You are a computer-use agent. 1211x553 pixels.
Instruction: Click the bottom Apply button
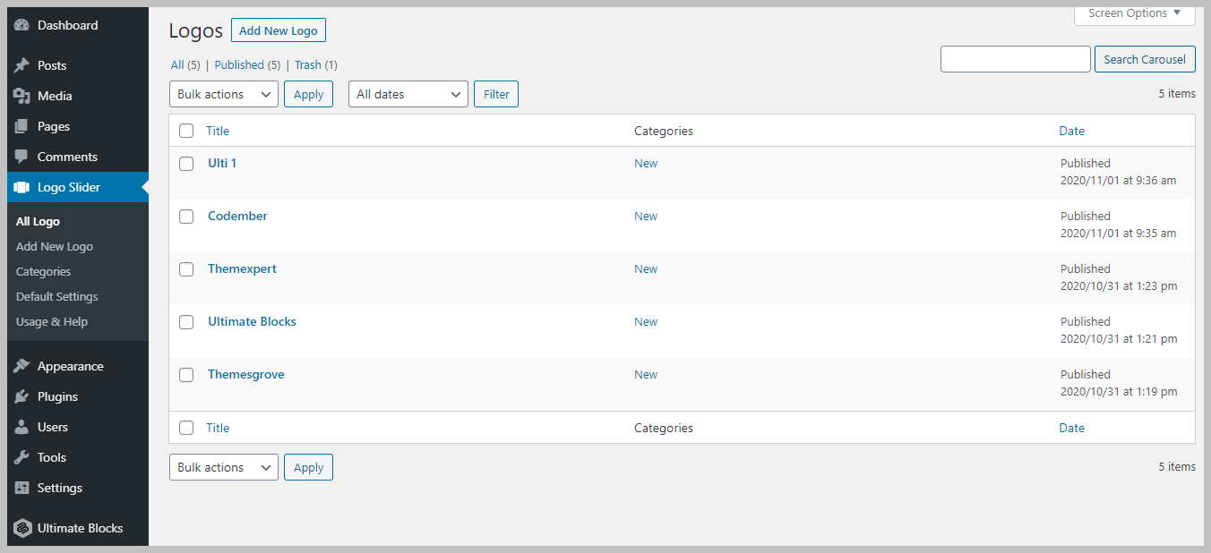tap(308, 467)
